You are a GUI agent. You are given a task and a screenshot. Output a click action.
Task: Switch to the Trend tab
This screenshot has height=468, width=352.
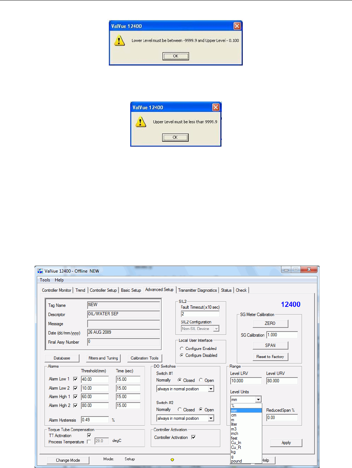pos(80,290)
